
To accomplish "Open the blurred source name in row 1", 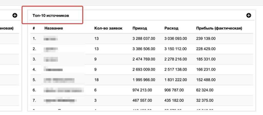I will pyautogui.click(x=51, y=39).
